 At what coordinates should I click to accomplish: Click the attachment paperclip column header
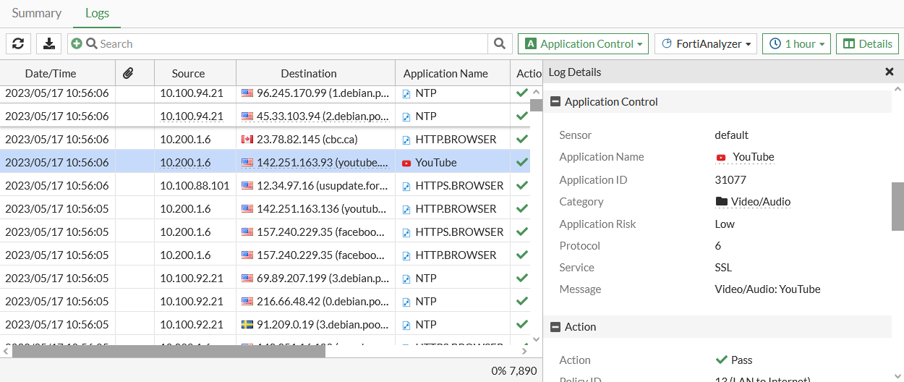coord(128,73)
